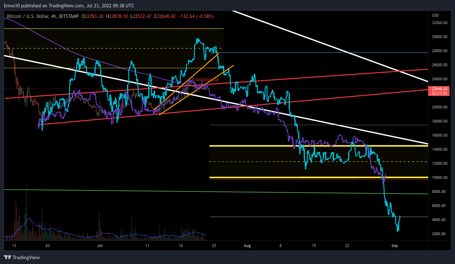Click the high value H22878.10
Screen dimensions: 455x264
coord(117,16)
